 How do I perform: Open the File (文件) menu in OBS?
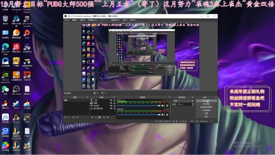tap(67, 20)
